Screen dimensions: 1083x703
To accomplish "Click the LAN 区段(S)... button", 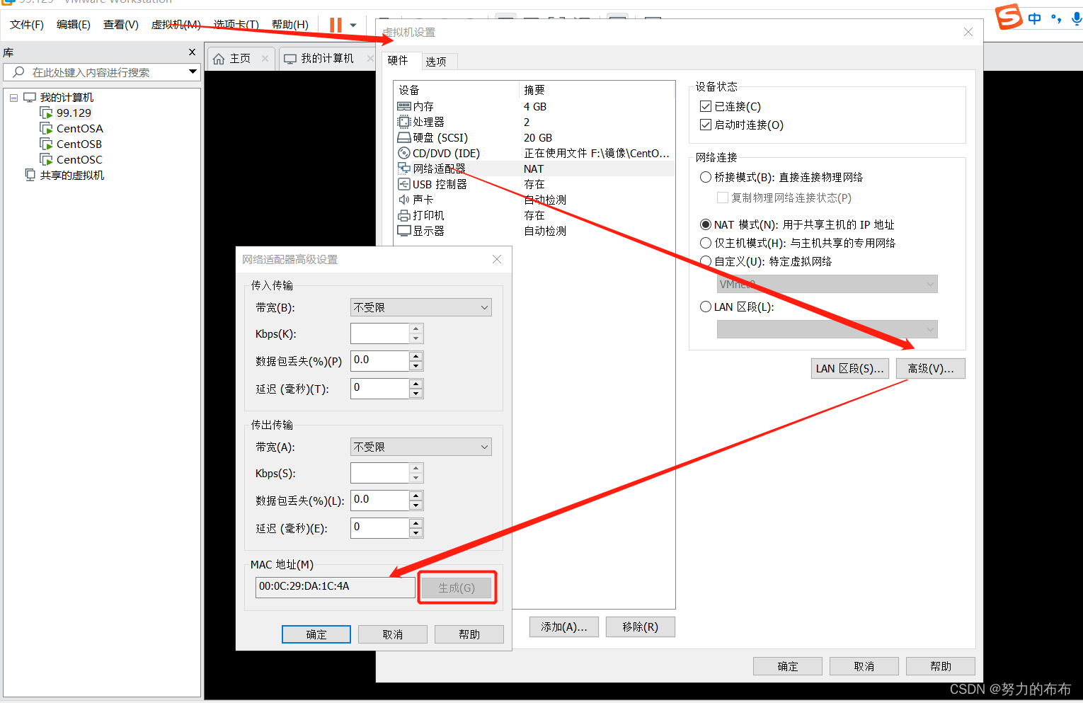I will pyautogui.click(x=849, y=368).
